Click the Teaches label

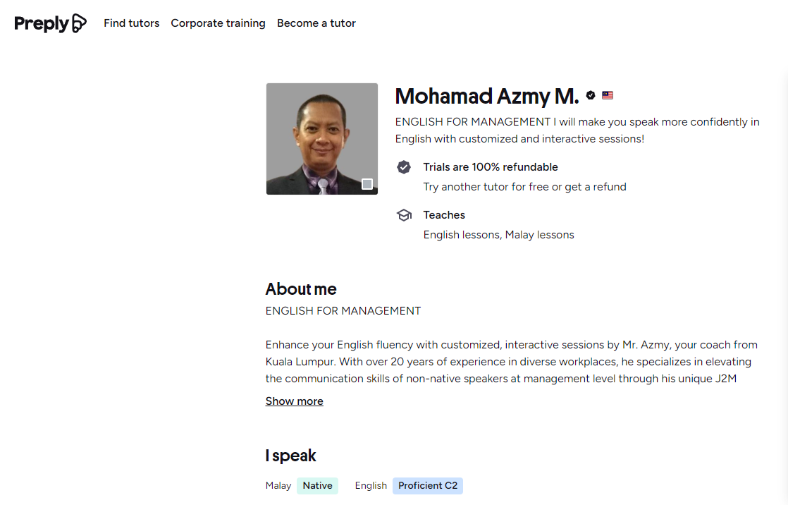[444, 215]
